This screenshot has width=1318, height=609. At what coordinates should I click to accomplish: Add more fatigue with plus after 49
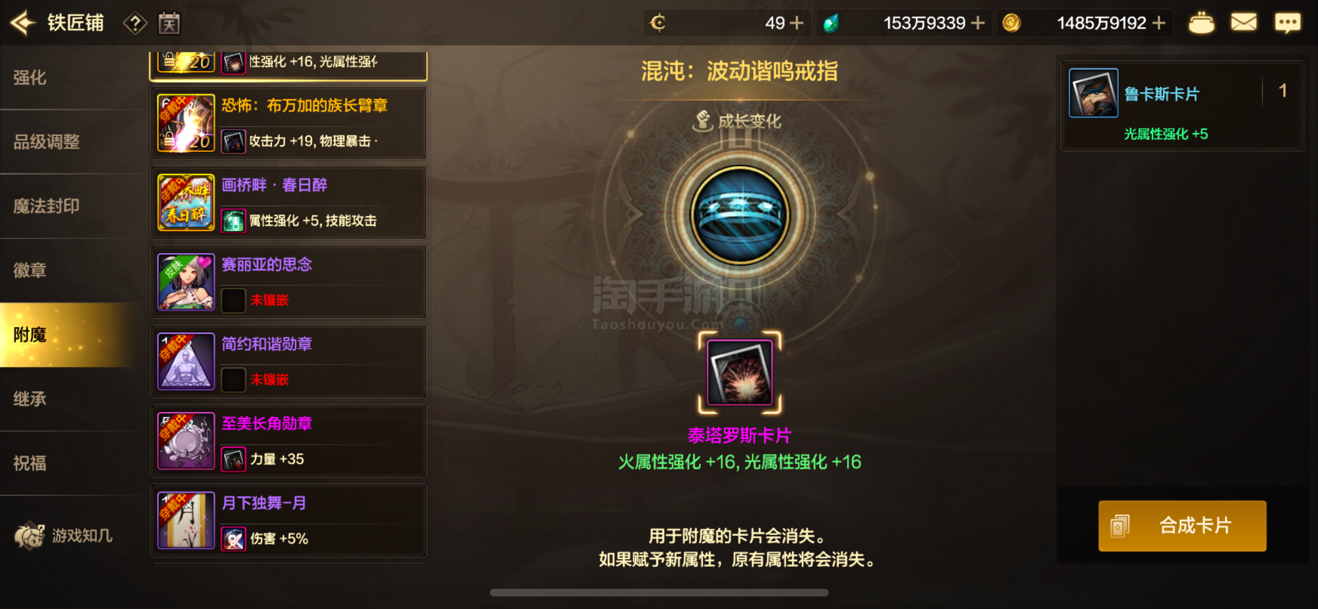[x=796, y=23]
